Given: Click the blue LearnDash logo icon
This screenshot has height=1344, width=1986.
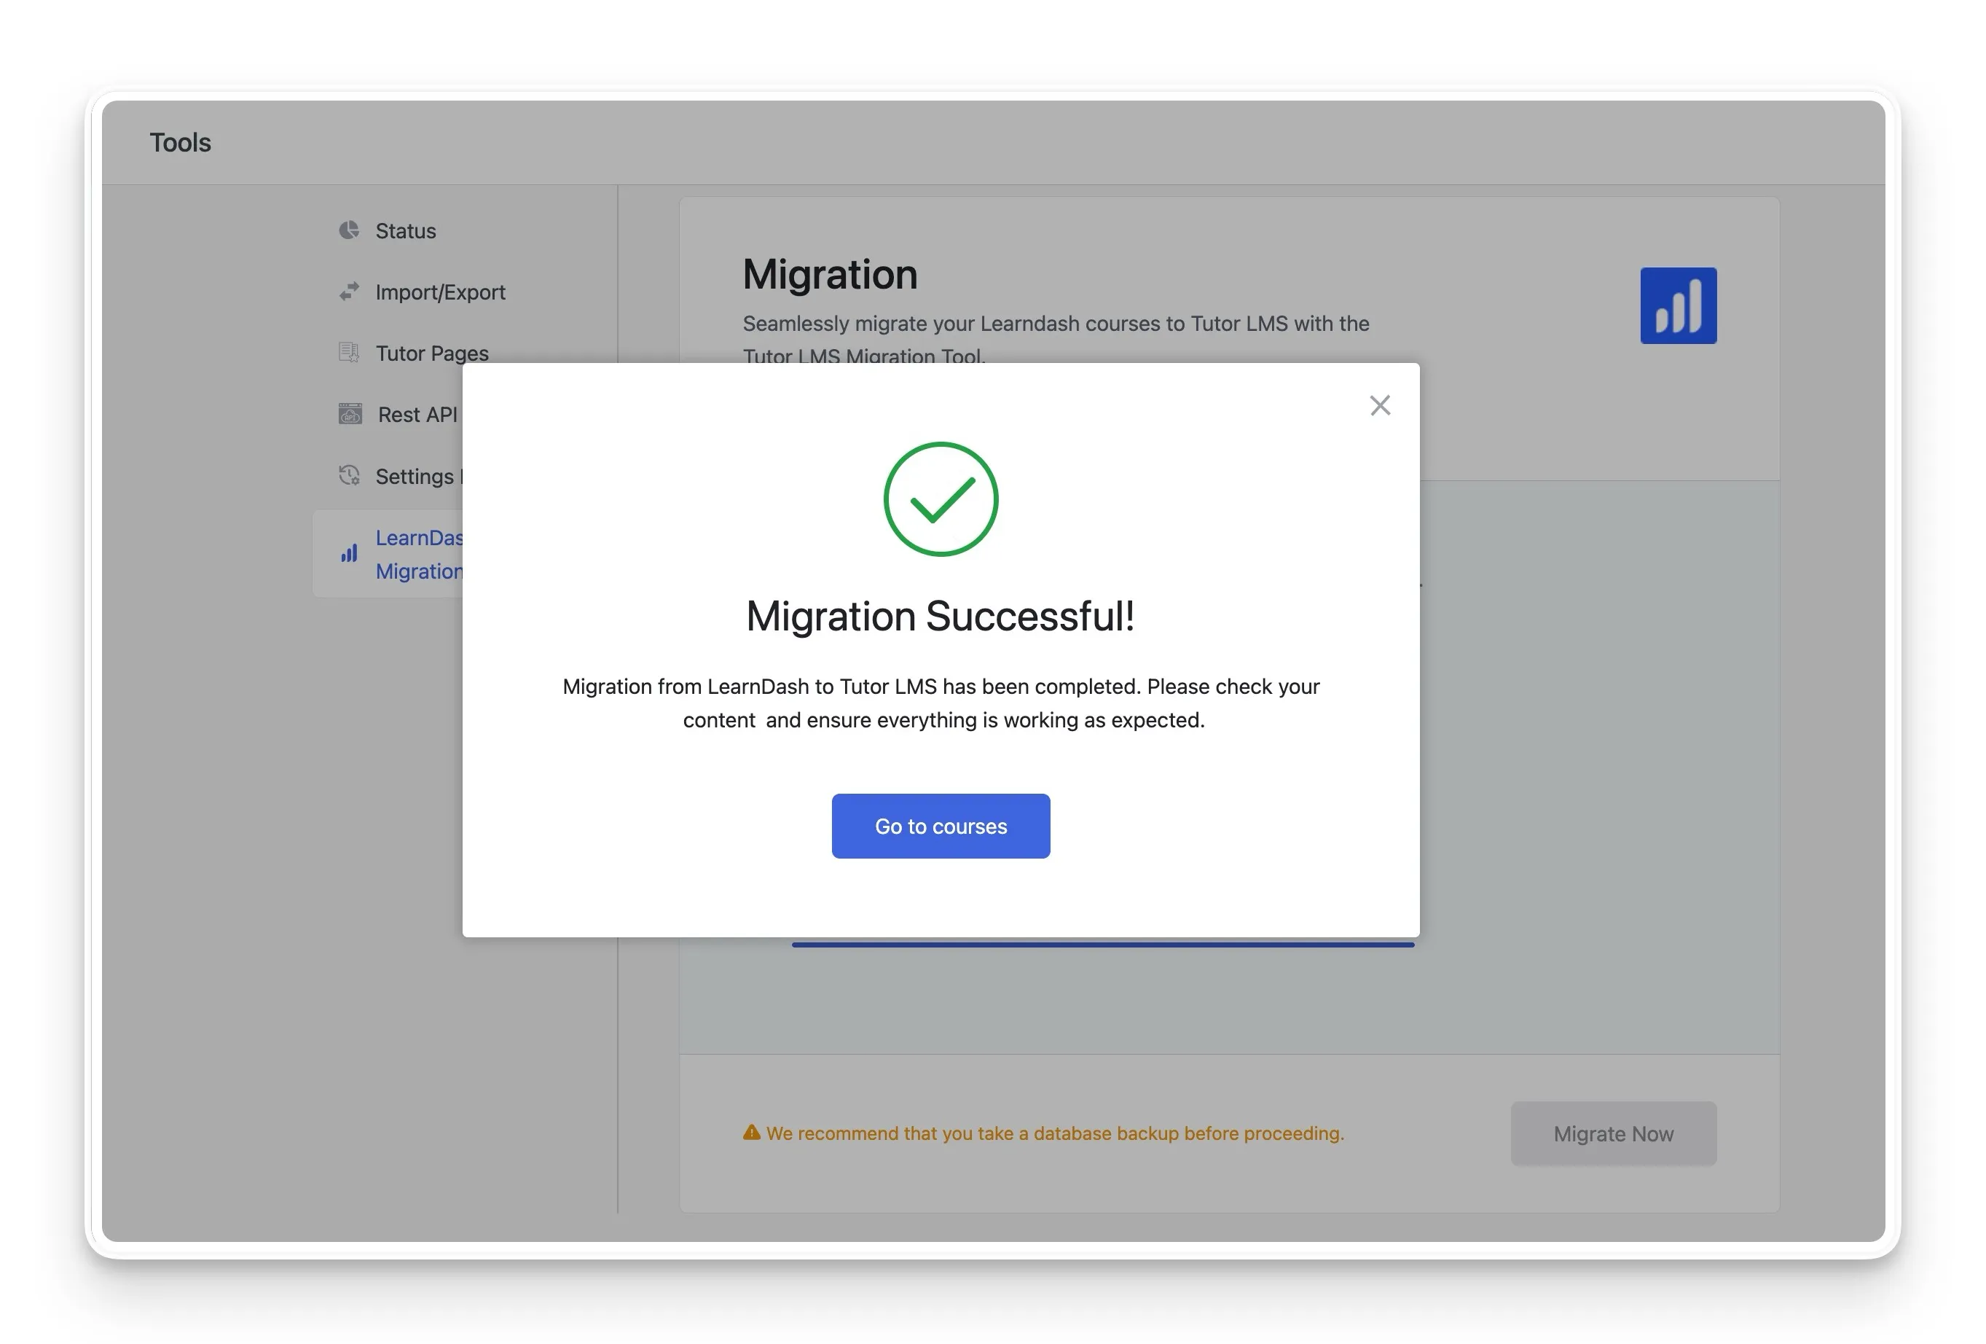Looking at the screenshot, I should [x=1678, y=306].
